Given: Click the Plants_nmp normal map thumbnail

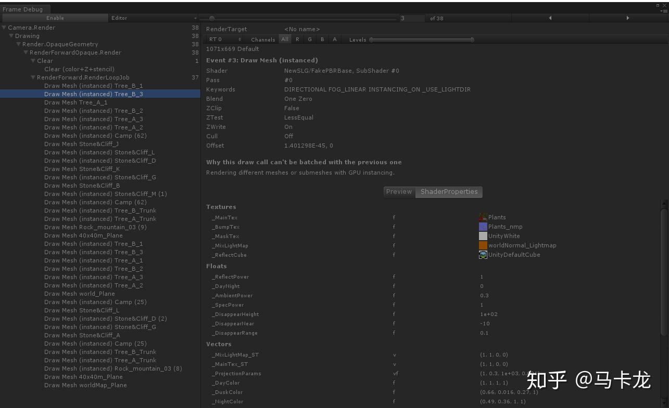Looking at the screenshot, I should [x=483, y=227].
